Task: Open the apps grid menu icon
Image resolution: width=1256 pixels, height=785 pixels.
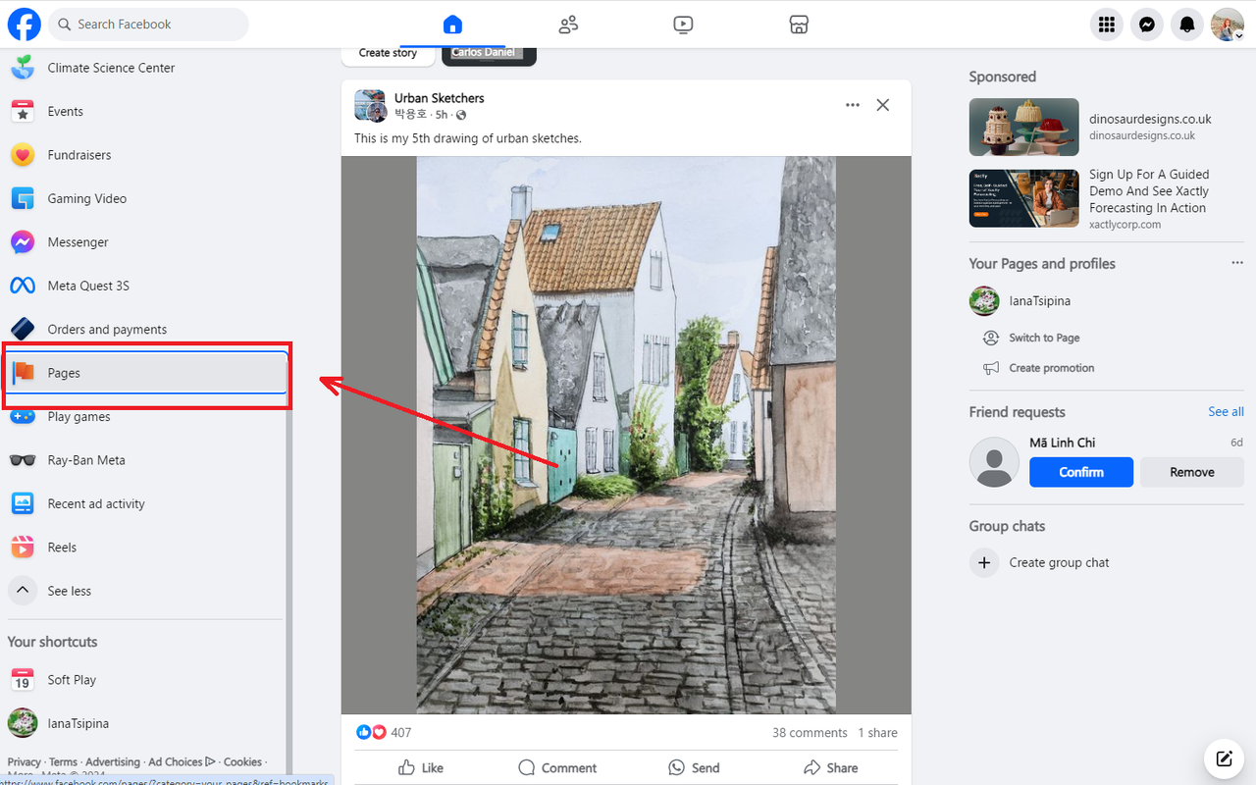Action: click(1107, 25)
